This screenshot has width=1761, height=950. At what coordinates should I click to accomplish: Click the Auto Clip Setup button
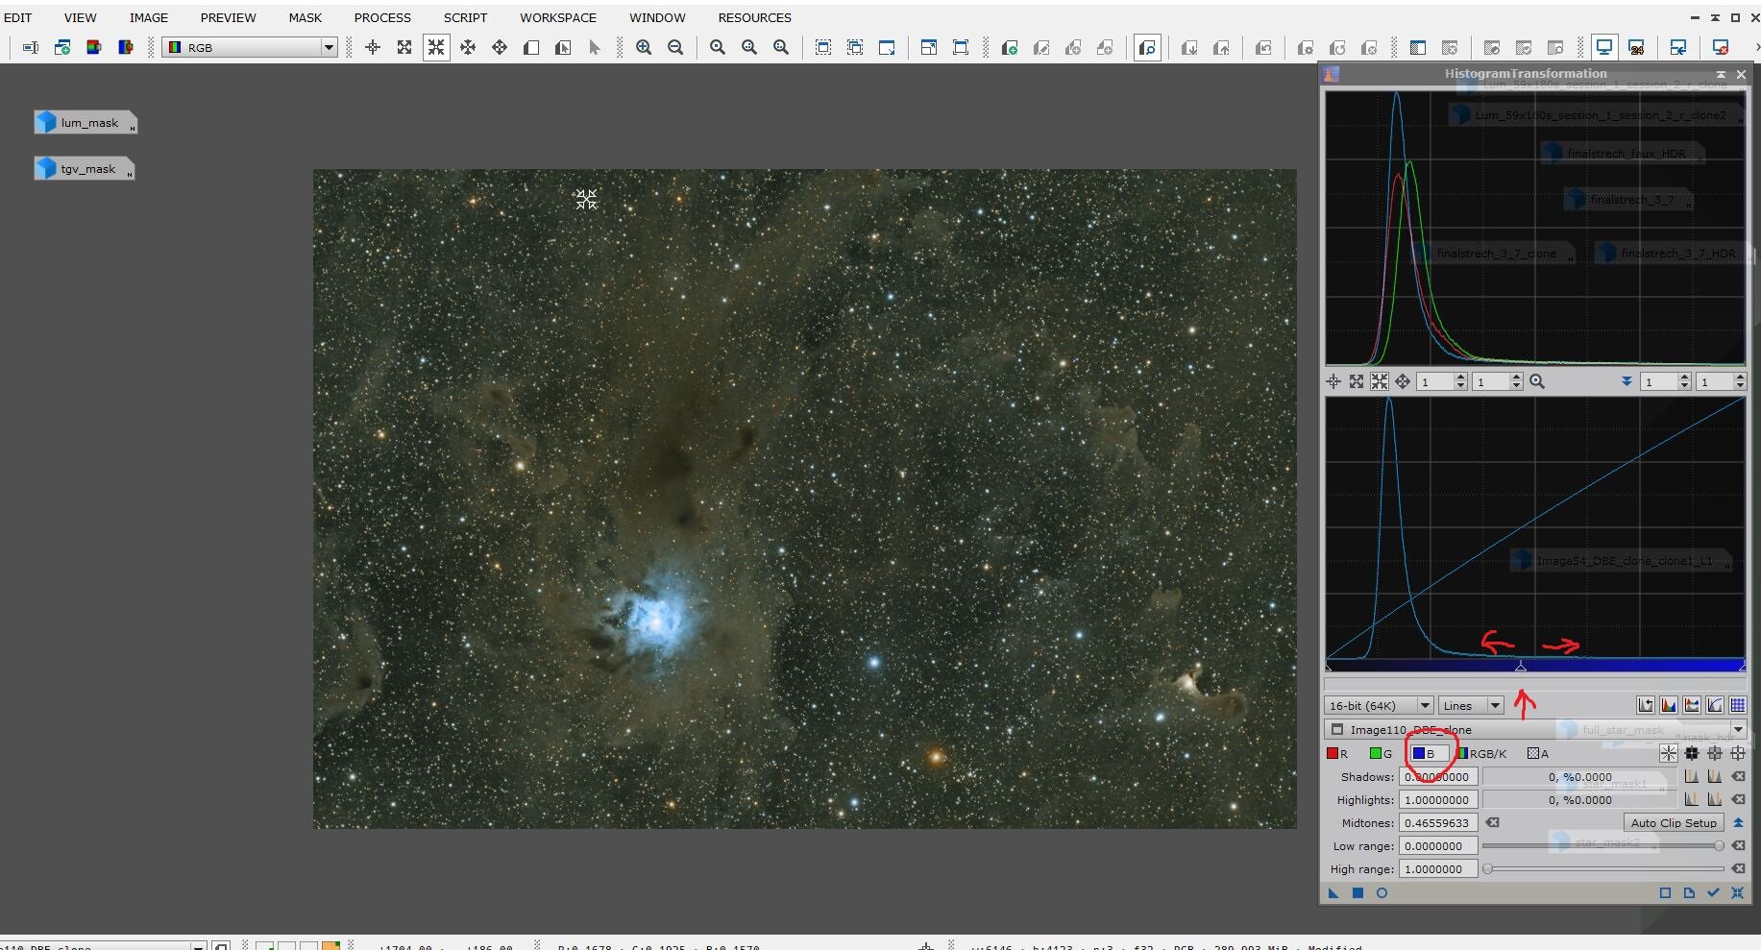coord(1673,822)
